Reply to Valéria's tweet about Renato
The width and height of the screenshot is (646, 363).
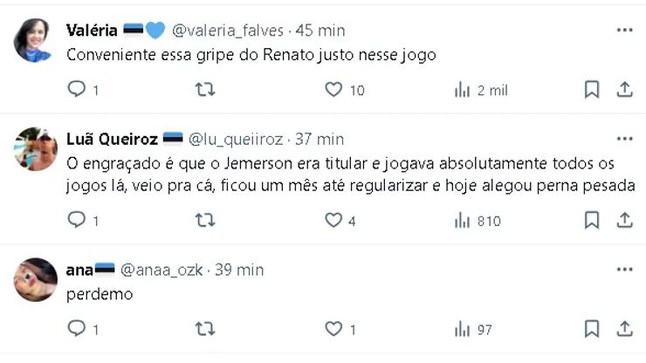pyautogui.click(x=77, y=89)
